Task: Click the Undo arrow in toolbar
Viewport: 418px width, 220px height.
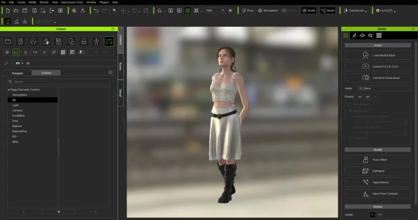Action: pyautogui.click(x=96, y=10)
